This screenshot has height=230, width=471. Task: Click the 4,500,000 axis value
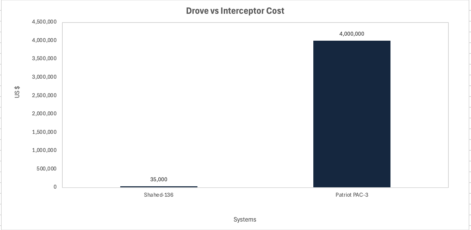(44, 22)
